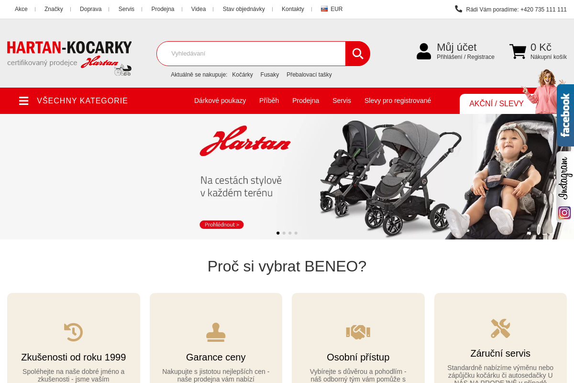
Task: Open the EUR currency selector
Action: pyautogui.click(x=332, y=9)
